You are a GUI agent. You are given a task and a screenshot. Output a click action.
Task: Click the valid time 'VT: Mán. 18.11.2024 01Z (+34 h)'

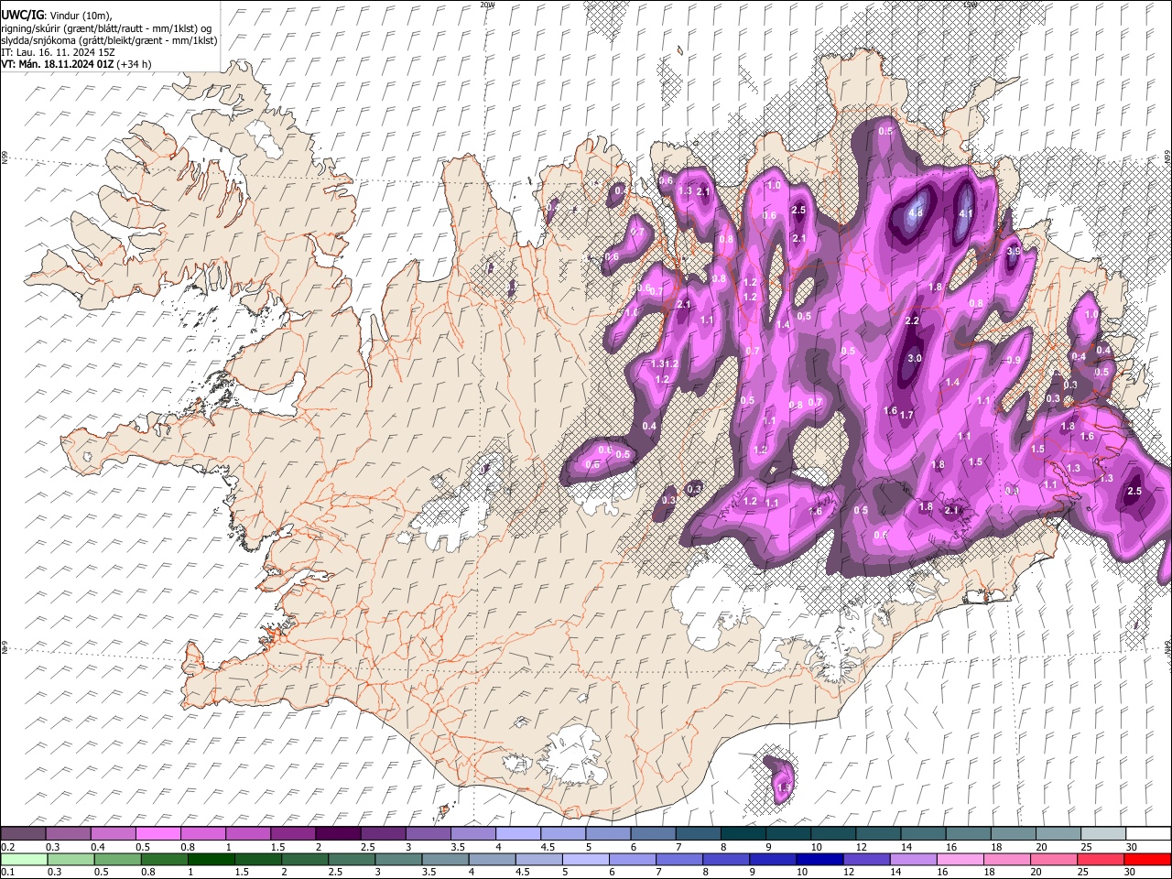(76, 64)
